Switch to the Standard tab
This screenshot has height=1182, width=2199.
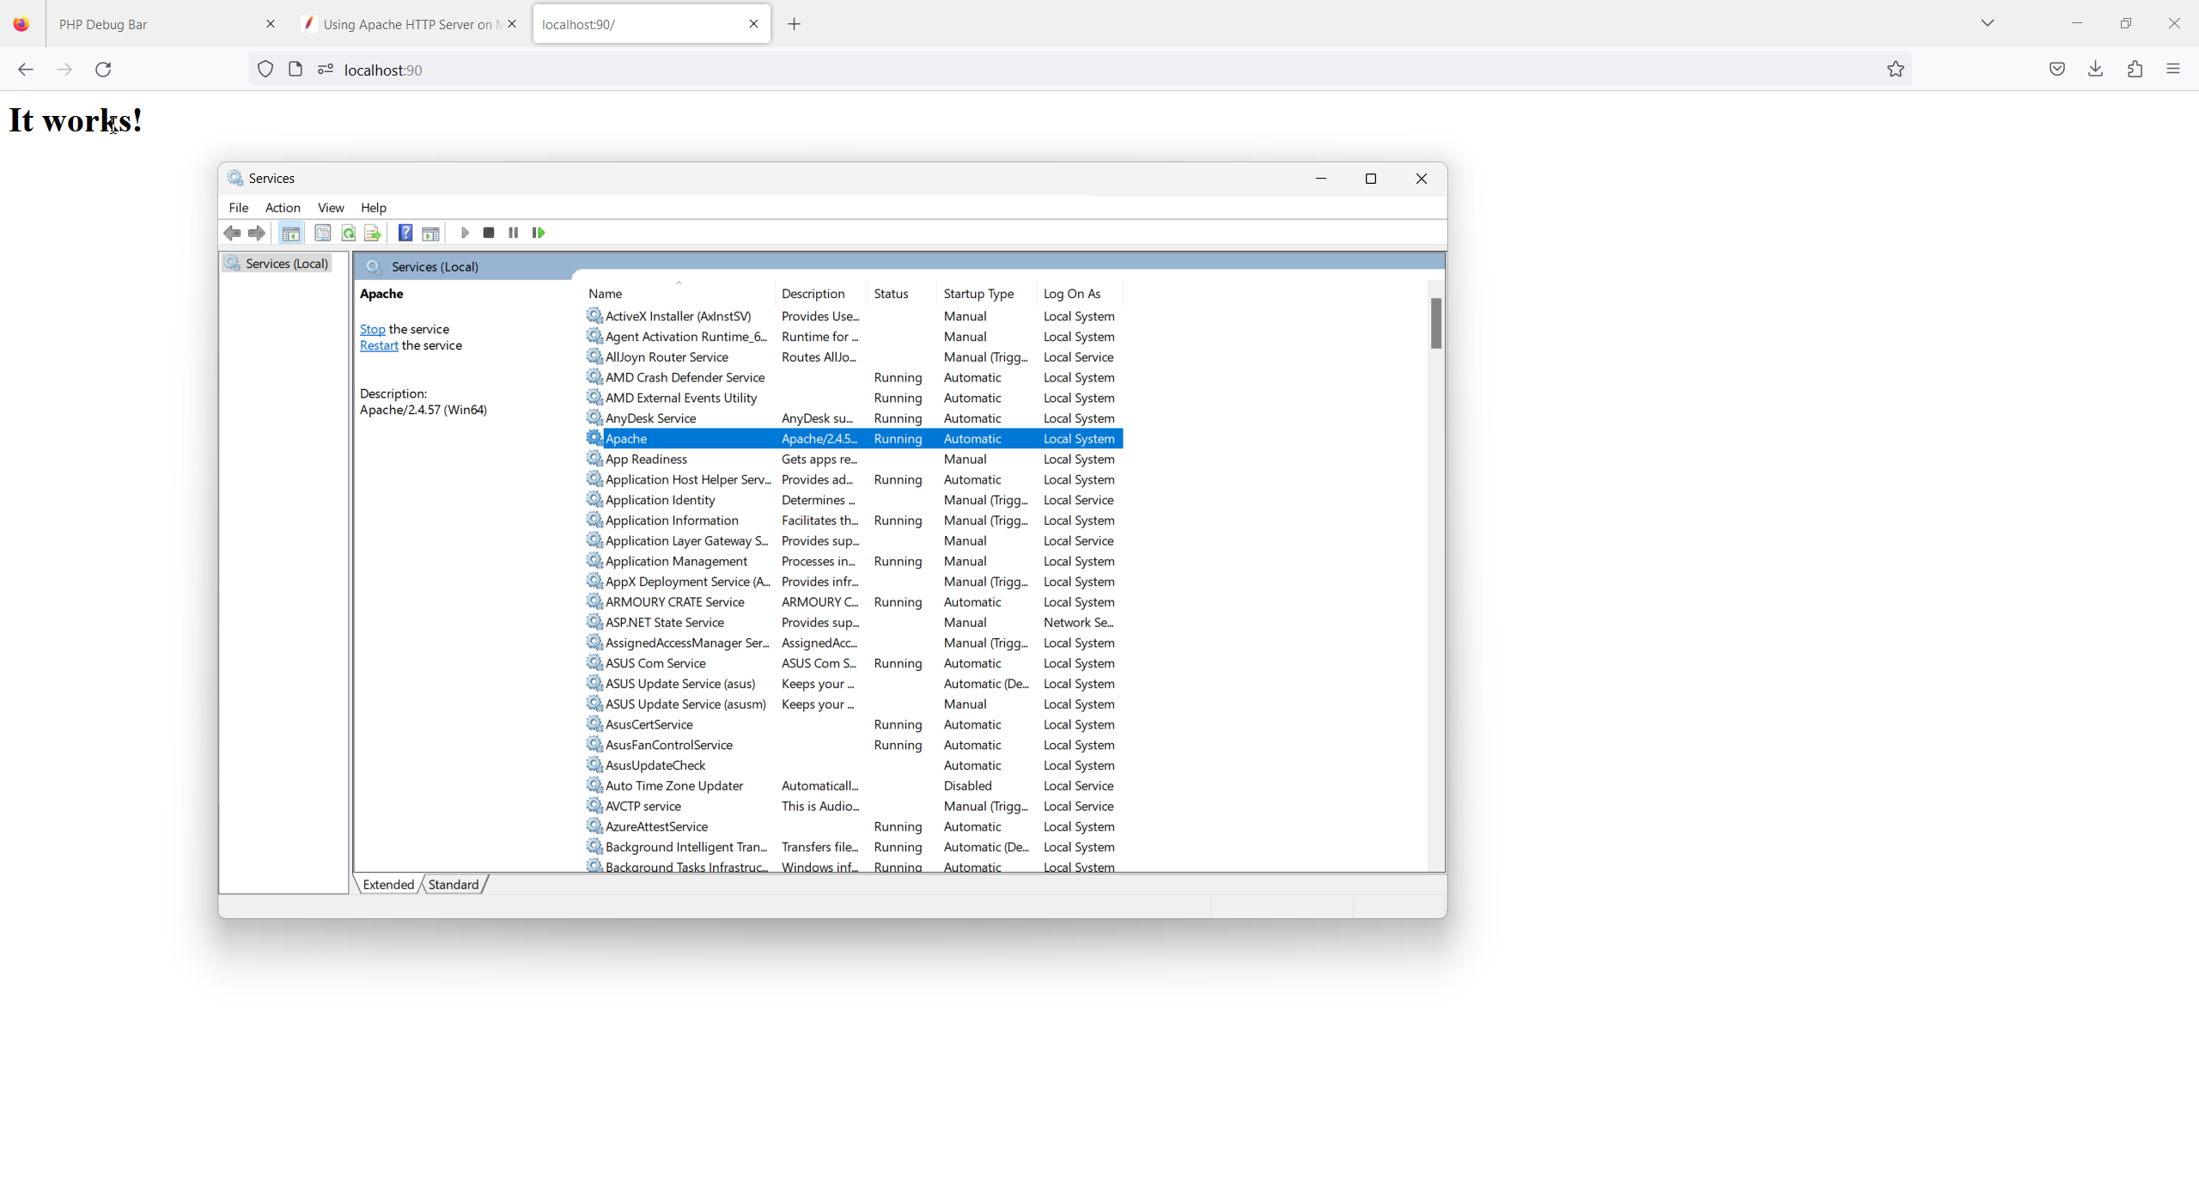[x=454, y=885]
